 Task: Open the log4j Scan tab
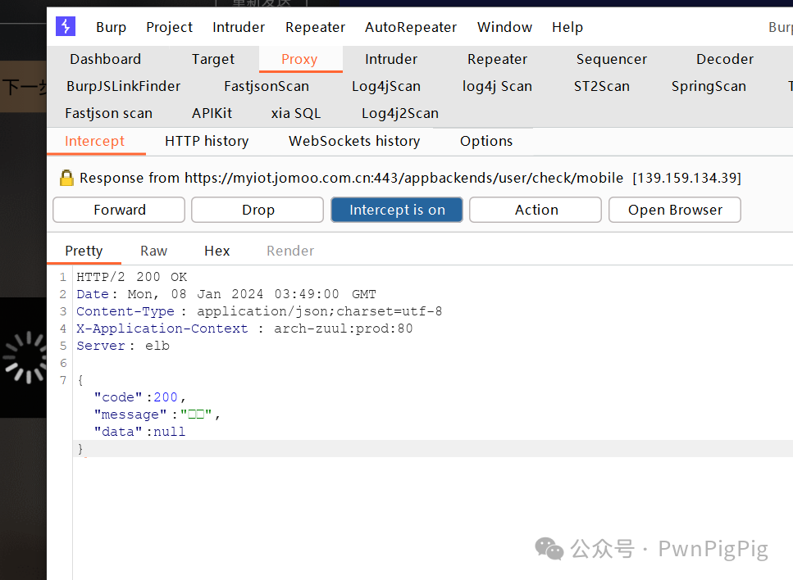coord(497,86)
